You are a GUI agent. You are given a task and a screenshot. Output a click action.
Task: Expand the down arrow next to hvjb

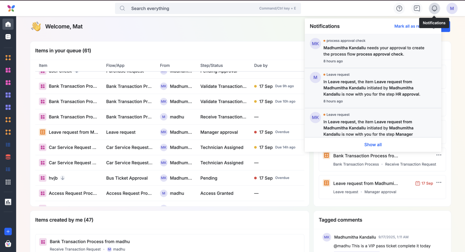pyautogui.click(x=62, y=178)
